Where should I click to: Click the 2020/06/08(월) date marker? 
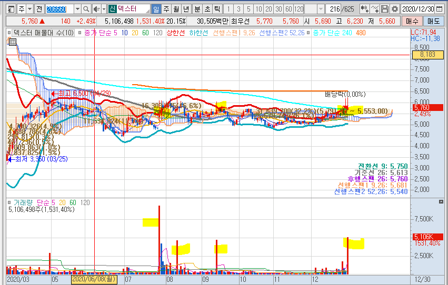94,279
